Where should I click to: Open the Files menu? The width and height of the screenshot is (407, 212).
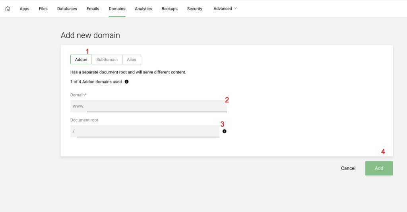(43, 9)
